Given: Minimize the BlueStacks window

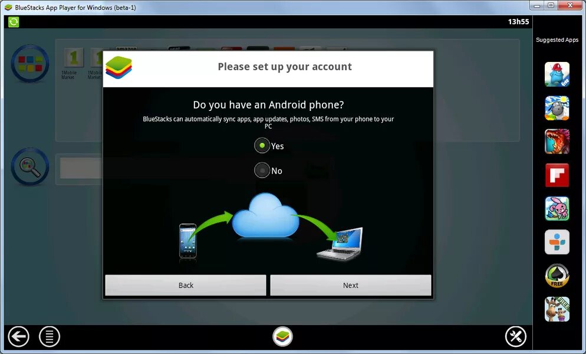Looking at the screenshot, I should tap(537, 6).
